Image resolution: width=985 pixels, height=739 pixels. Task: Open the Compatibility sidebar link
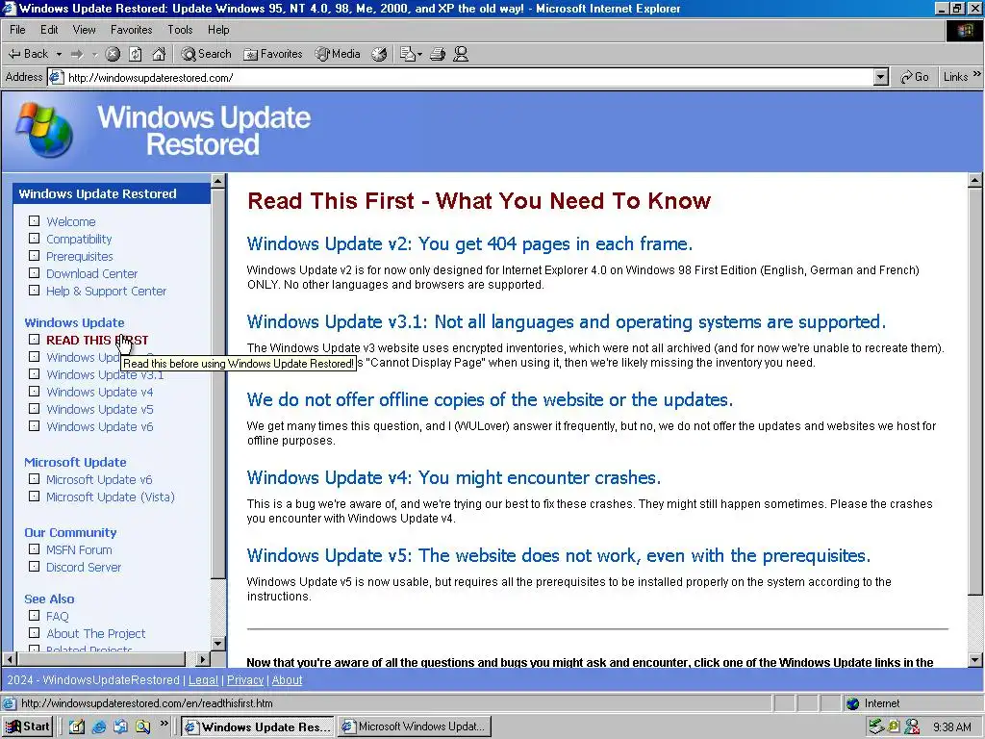(79, 239)
